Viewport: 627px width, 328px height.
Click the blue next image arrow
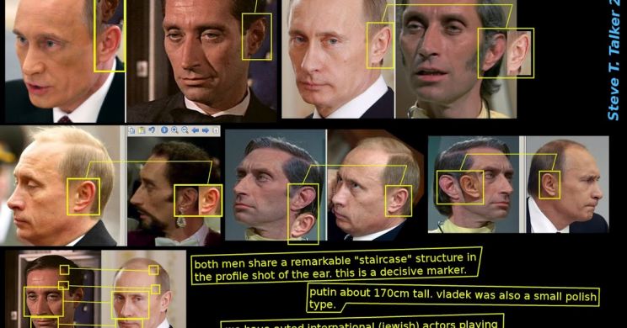[x=206, y=130]
